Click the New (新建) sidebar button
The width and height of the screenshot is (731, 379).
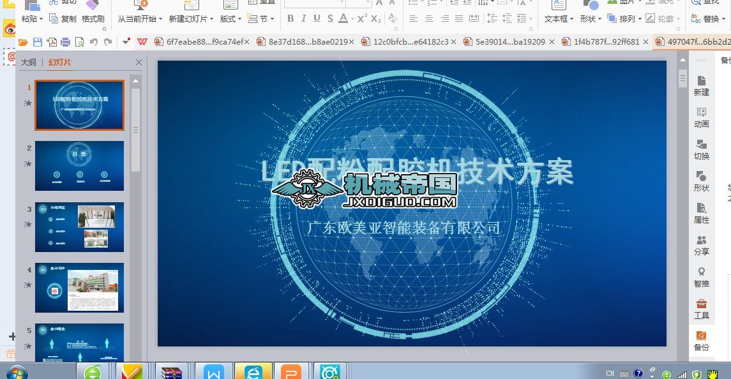pos(701,85)
